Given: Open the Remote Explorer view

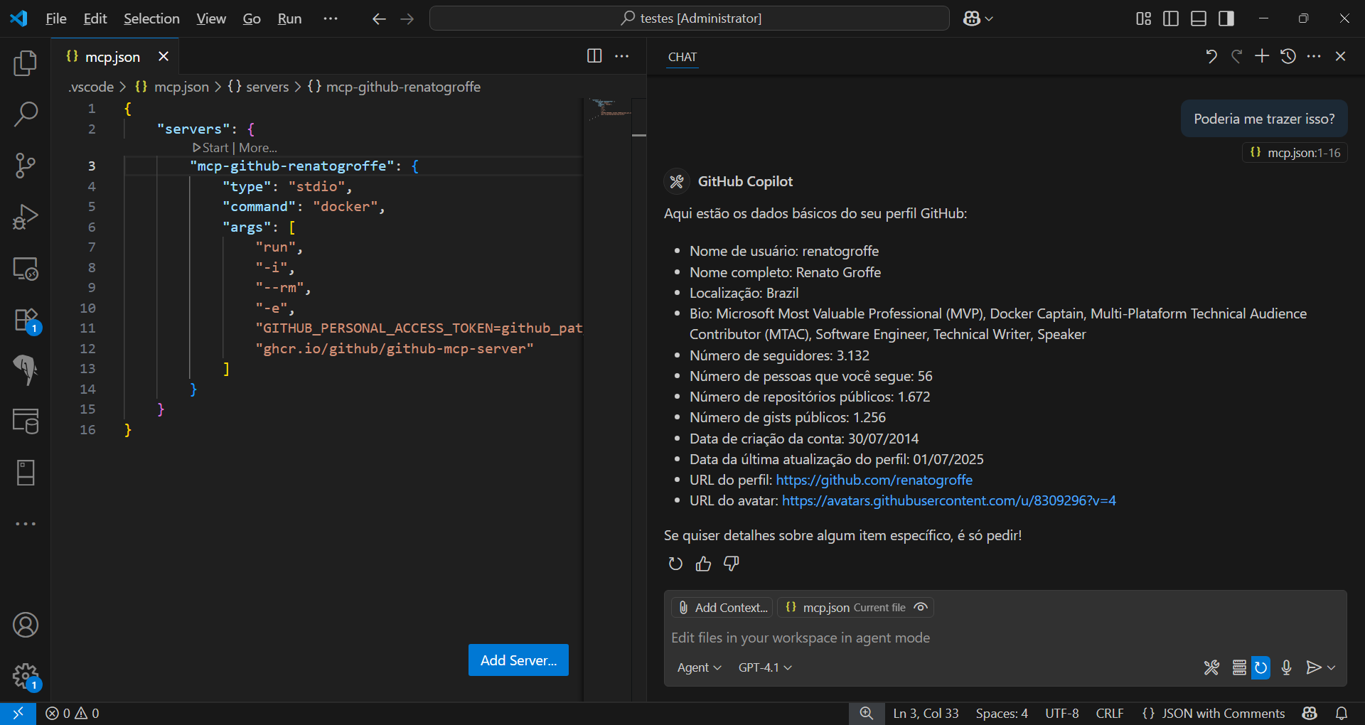Looking at the screenshot, I should coord(26,268).
